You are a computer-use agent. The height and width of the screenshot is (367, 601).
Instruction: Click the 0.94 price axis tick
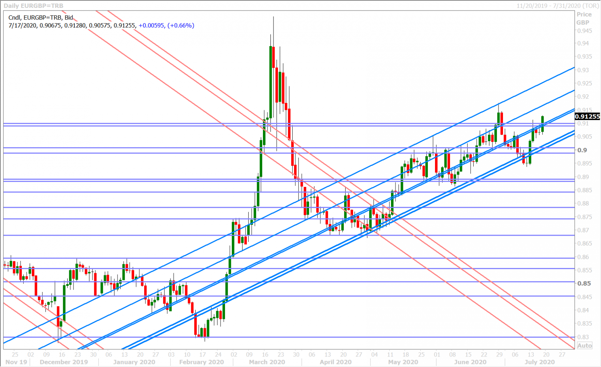[x=583, y=43]
